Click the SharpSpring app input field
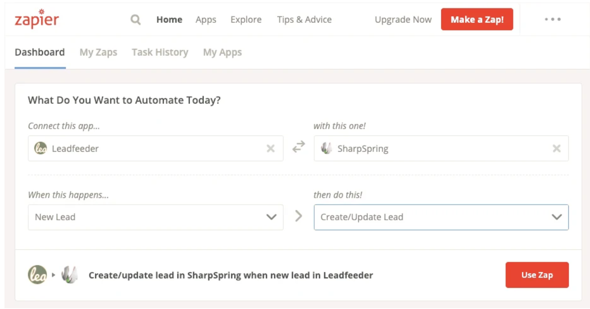This screenshot has height=309, width=590. [441, 148]
